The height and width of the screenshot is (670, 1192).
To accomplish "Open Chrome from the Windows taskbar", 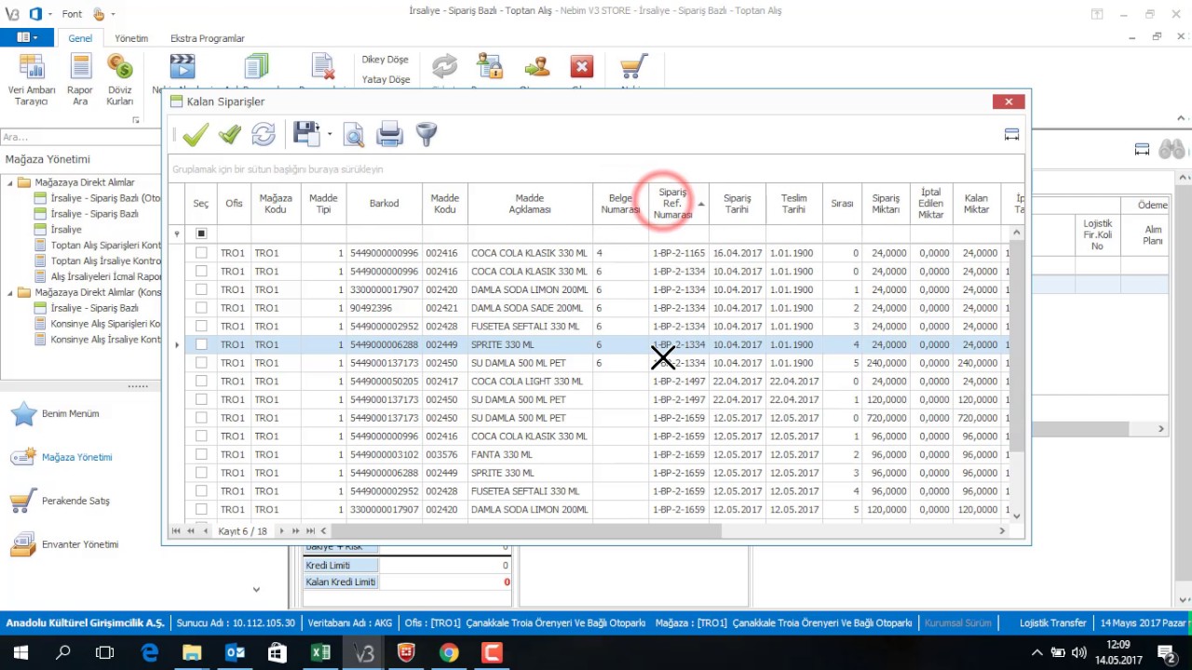I will (x=449, y=653).
